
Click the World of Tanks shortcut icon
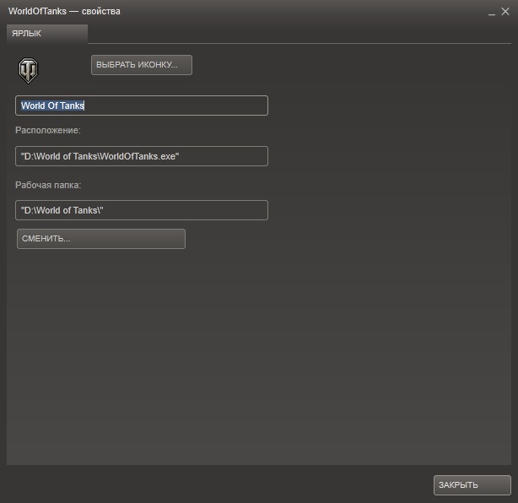[x=28, y=70]
